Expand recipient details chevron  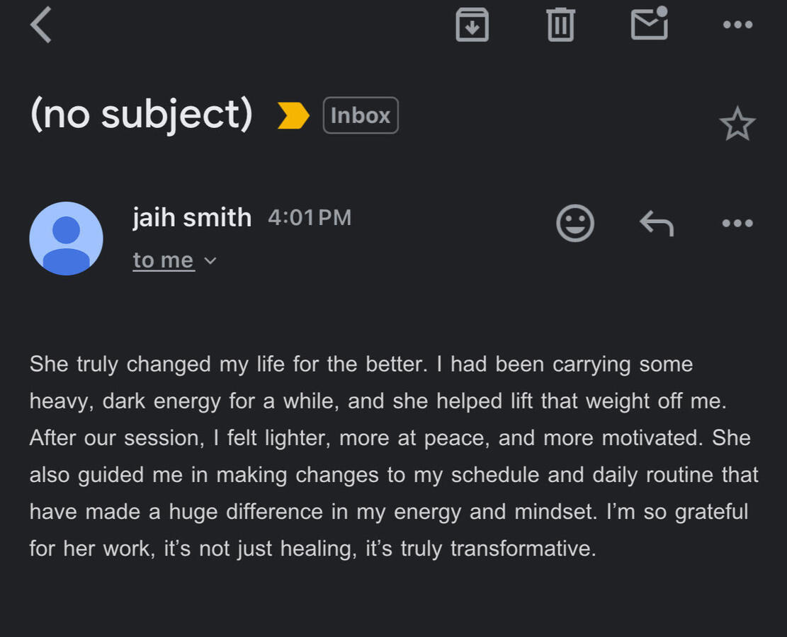[210, 260]
